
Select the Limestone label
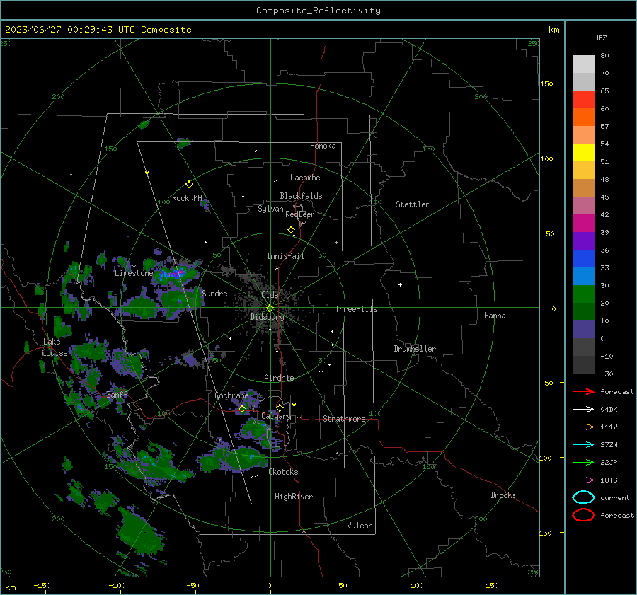click(x=134, y=273)
